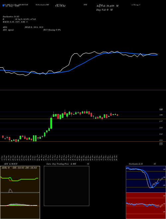Click the blue 12 Day legend square
The height and width of the screenshot is (219, 166).
pyautogui.click(x=4, y=6)
